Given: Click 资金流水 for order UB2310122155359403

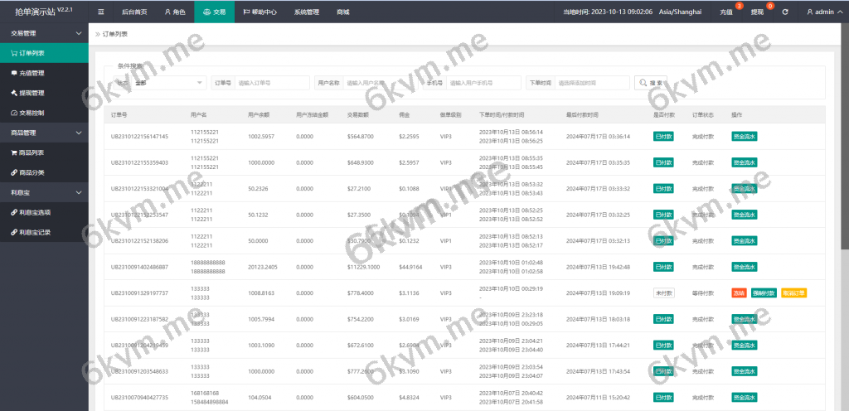Looking at the screenshot, I should 744,162.
